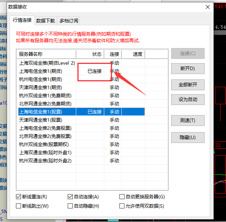Enable 断线跳出(W) checkbox
Image resolution: width=226 pixels, height=222 pixels.
click(18, 206)
